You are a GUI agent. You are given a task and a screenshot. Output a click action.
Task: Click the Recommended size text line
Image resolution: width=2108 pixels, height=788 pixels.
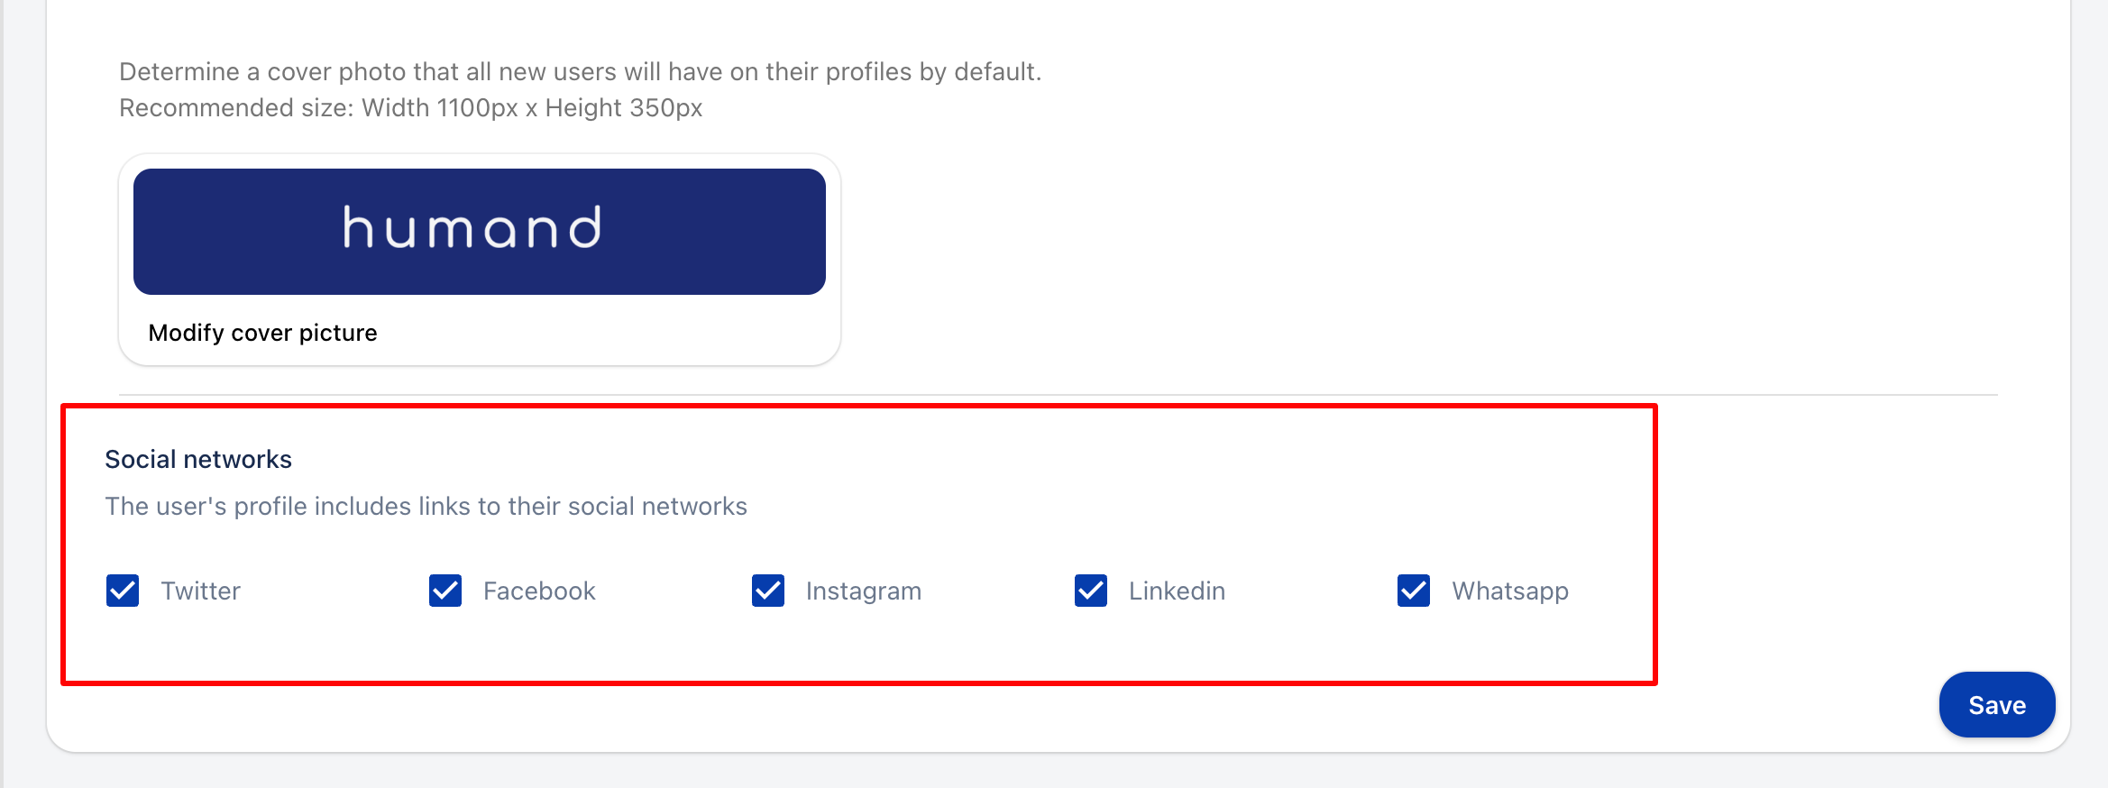pyautogui.click(x=410, y=107)
